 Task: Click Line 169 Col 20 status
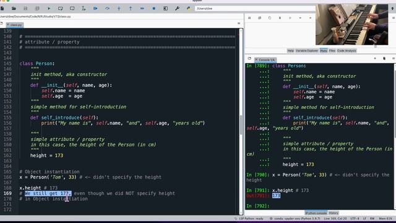(335, 219)
